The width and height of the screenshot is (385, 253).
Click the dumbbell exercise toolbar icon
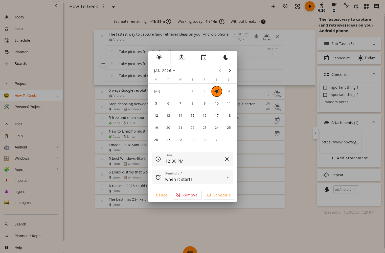(346, 5)
